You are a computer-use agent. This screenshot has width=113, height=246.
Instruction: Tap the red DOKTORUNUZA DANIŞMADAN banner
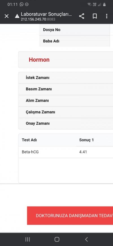tap(70, 216)
